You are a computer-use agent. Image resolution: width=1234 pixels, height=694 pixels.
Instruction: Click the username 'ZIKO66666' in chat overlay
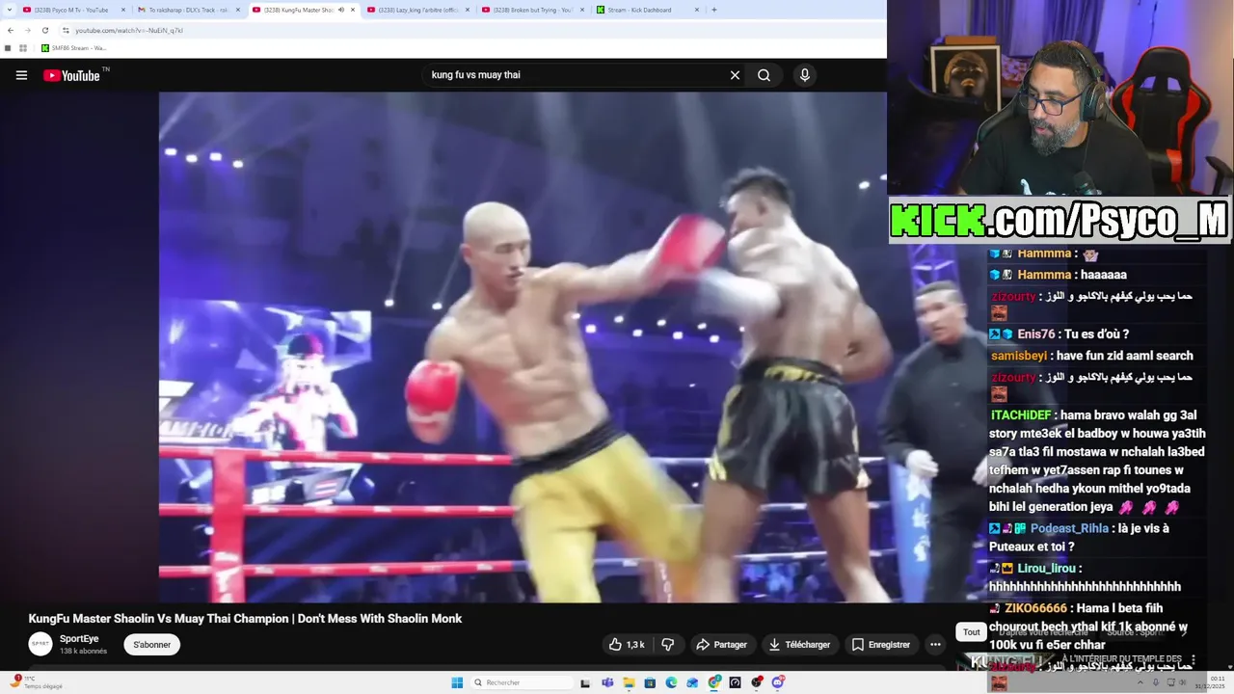pos(1036,608)
